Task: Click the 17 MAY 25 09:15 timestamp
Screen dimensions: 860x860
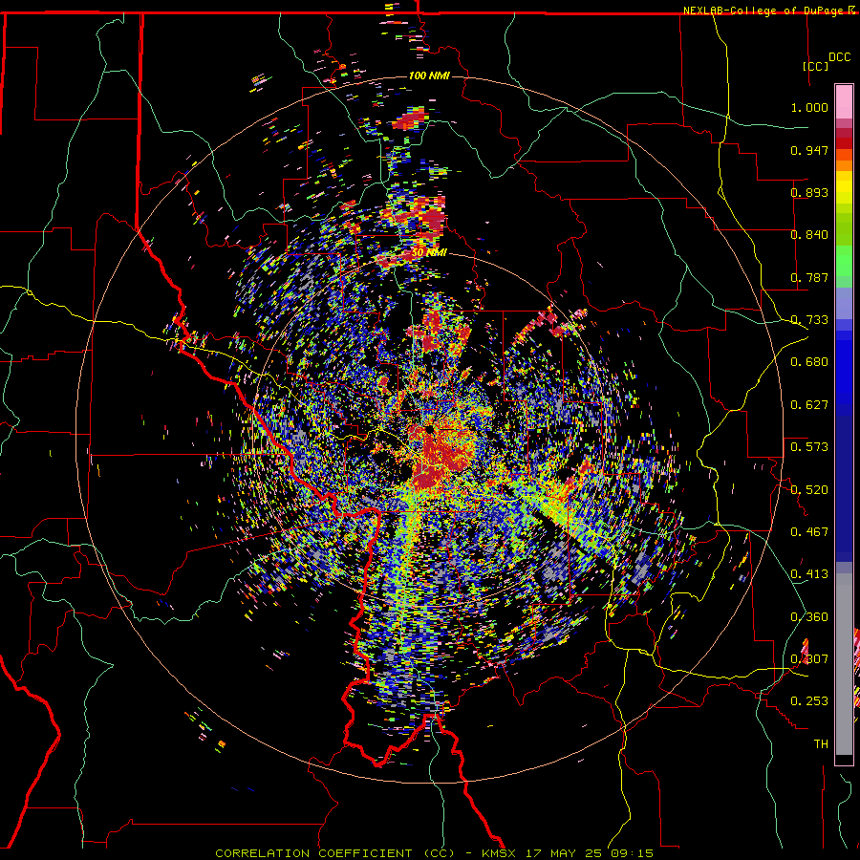Action: click(589, 853)
